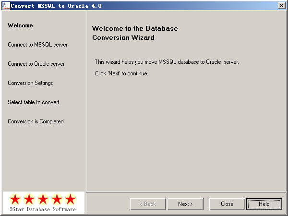Choose the Select table to convert step
The width and height of the screenshot is (288, 216).
pyautogui.click(x=34, y=102)
